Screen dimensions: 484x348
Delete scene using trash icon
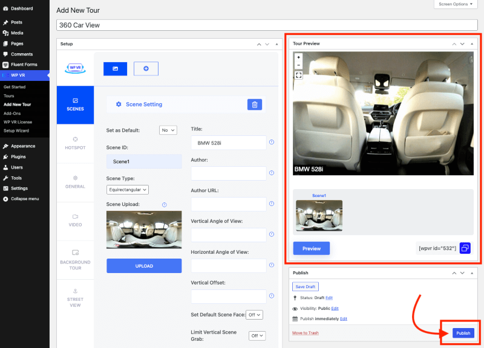coord(255,105)
